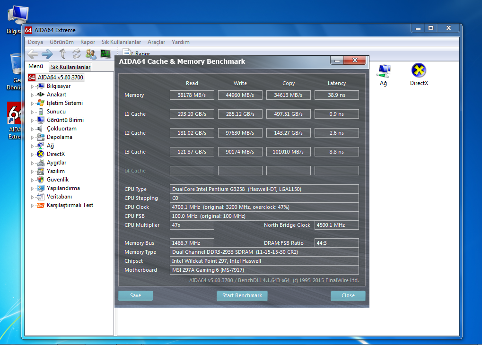Click the Up level toolbar icon
This screenshot has height=345, width=482.
[x=62, y=54]
